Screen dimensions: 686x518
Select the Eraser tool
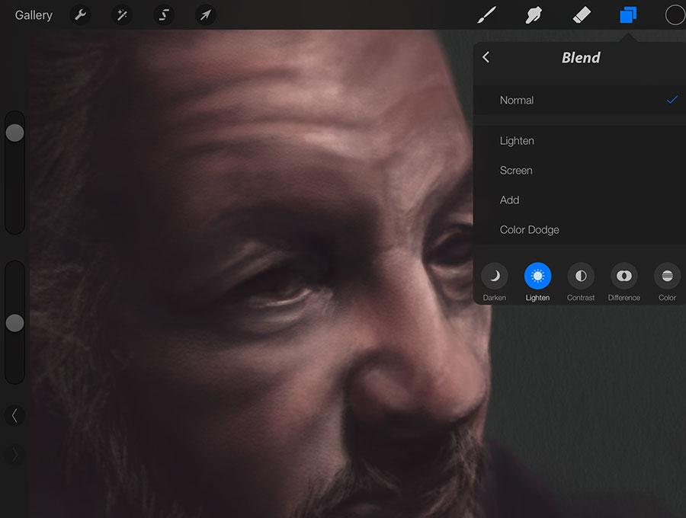tap(581, 14)
